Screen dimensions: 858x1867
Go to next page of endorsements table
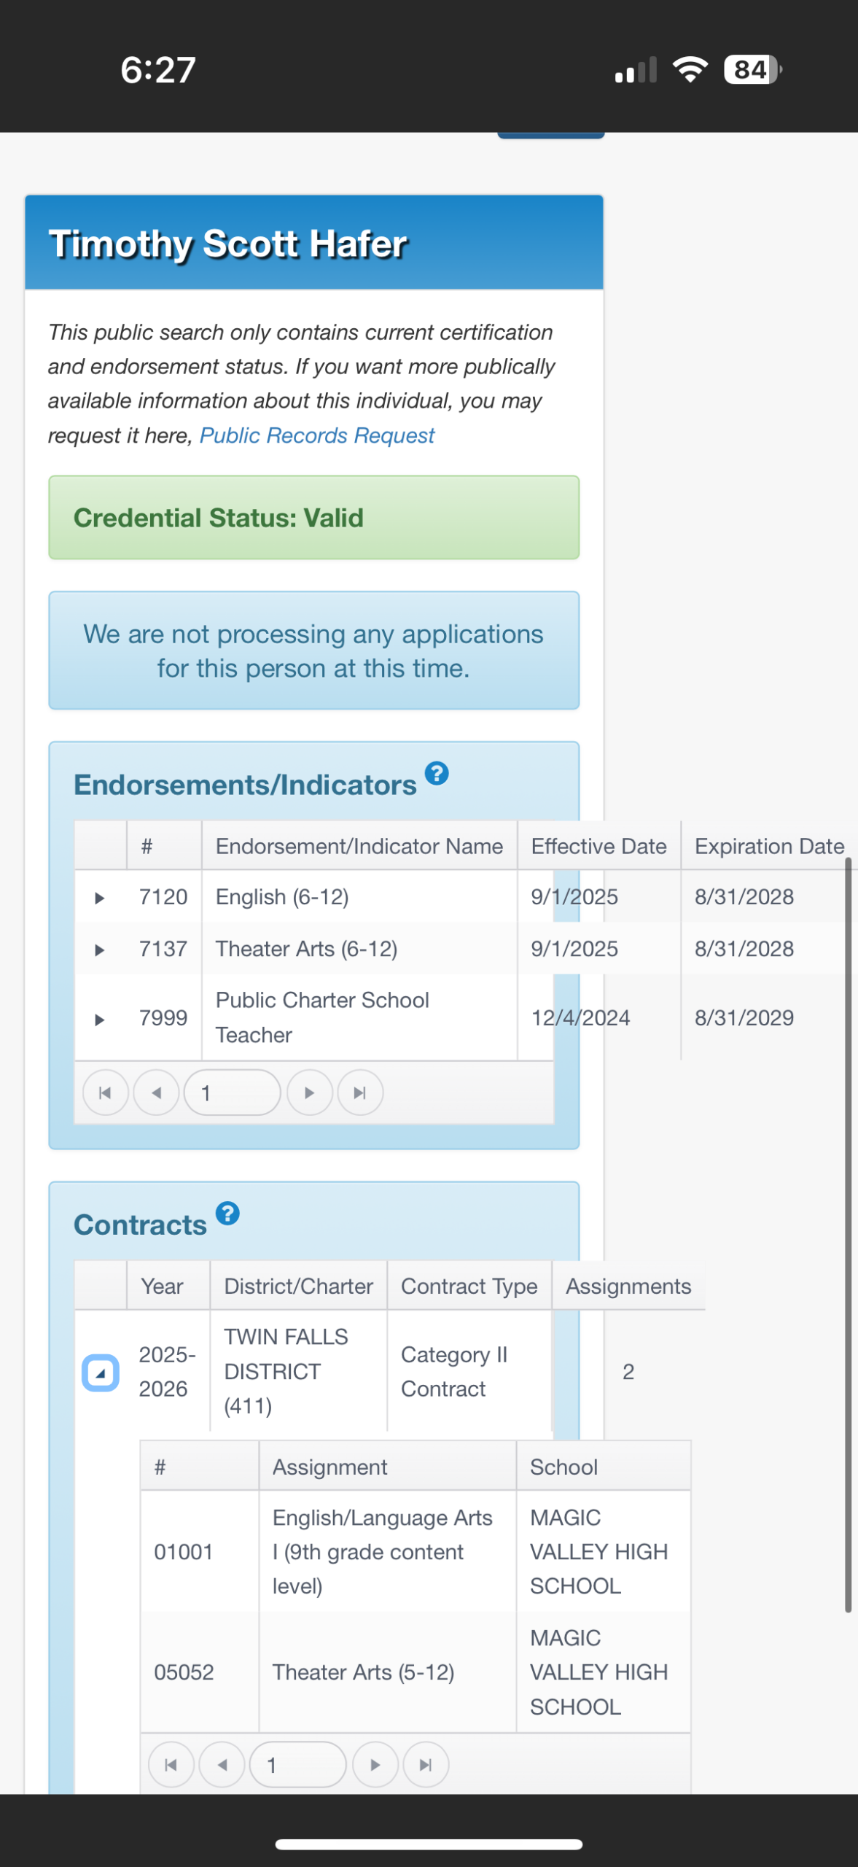(x=310, y=1092)
